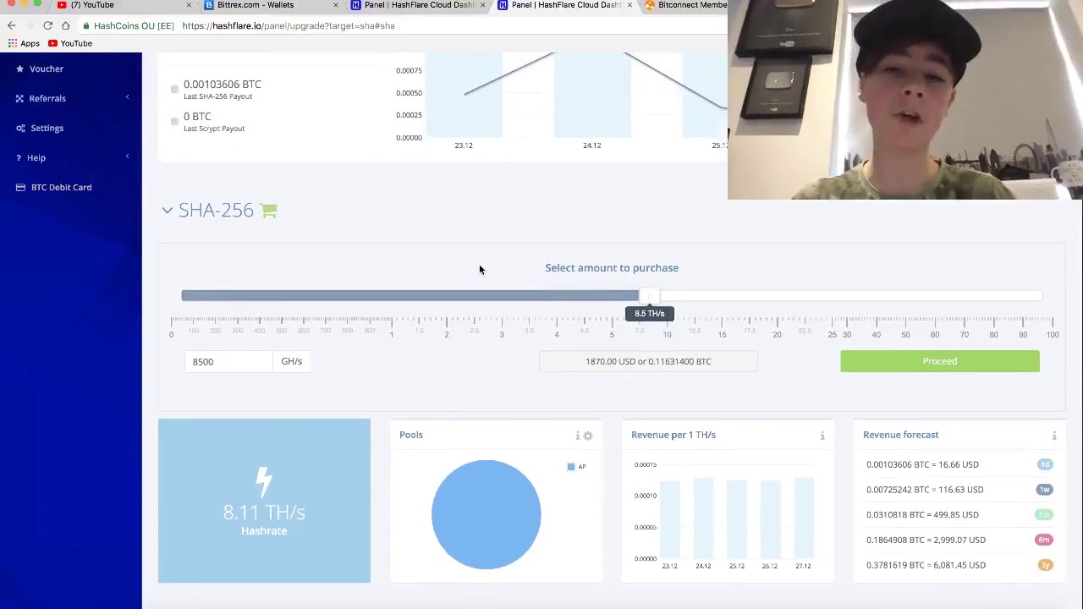
Task: Click the green Proceed button
Action: point(939,361)
